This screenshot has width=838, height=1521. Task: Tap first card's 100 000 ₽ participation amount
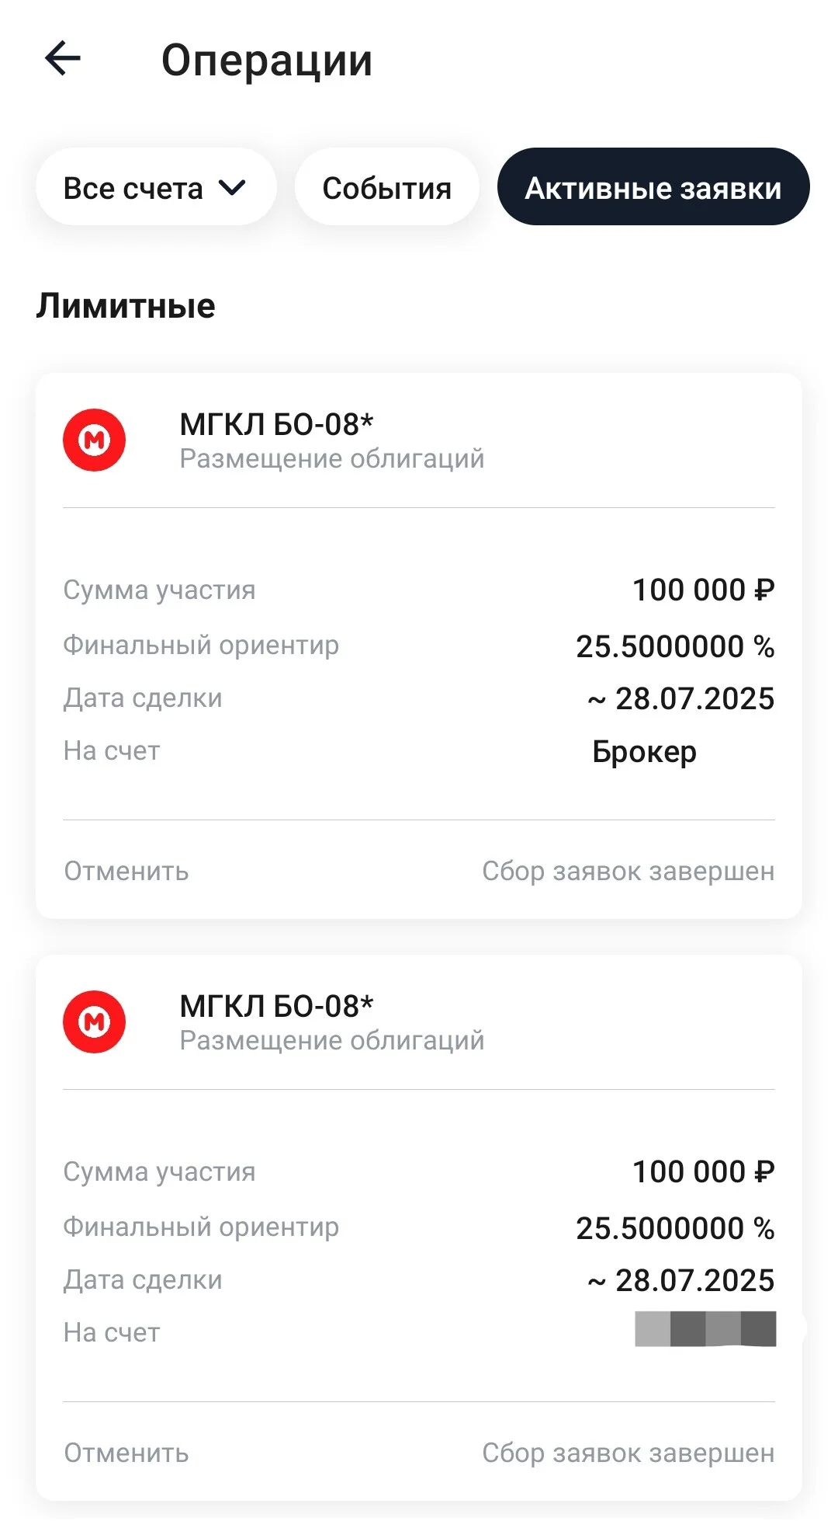click(x=704, y=590)
